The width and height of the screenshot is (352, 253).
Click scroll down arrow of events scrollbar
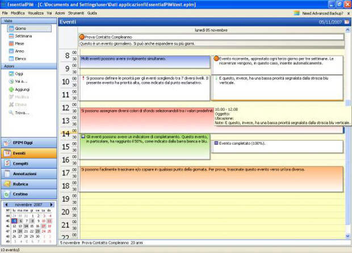tap(347, 236)
